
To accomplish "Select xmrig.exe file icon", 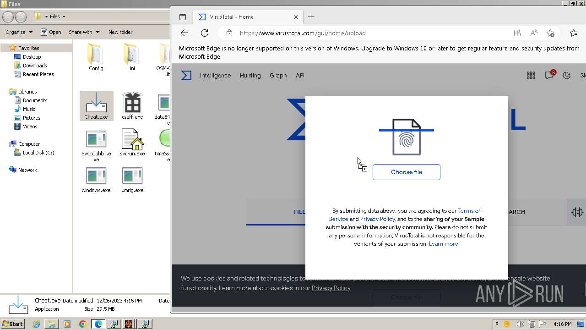I will click(132, 180).
